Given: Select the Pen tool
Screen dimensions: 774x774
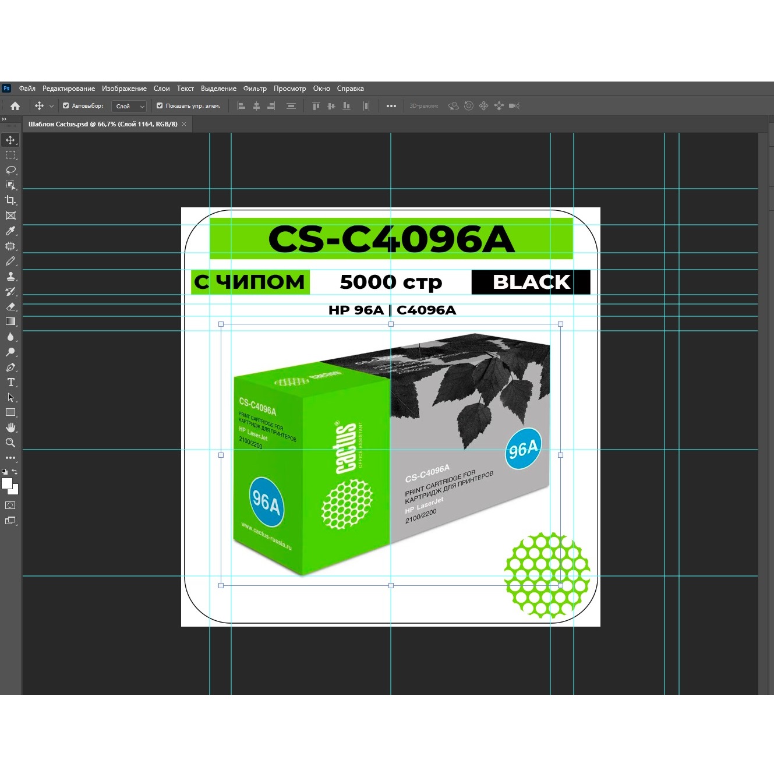Looking at the screenshot, I should pyautogui.click(x=10, y=367).
